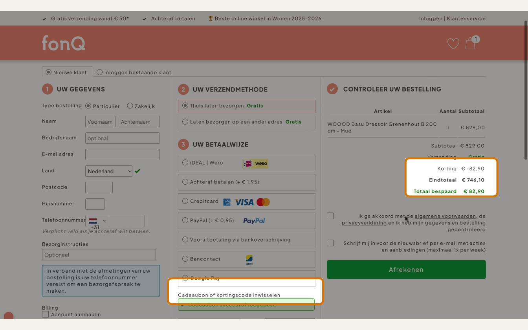
Task: Select Bancontact payment method
Action: [x=185, y=259]
